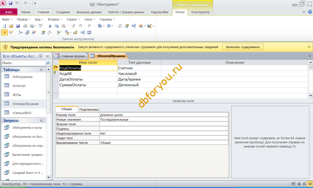The image size is (313, 188).
Task: Open the Справка dropdown menu
Action: tap(107, 20)
